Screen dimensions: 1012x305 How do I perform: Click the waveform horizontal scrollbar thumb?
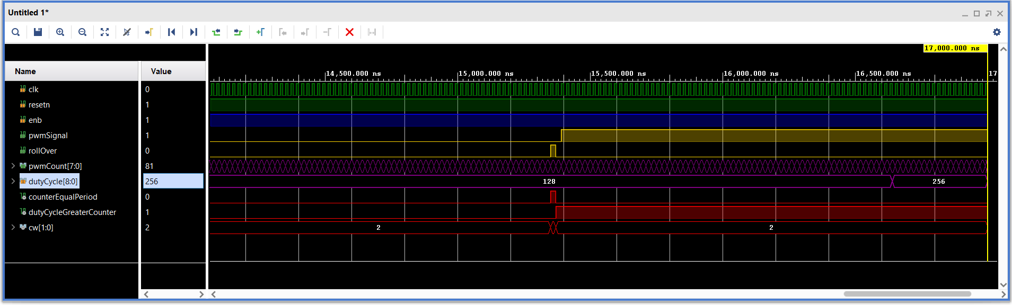(907, 294)
